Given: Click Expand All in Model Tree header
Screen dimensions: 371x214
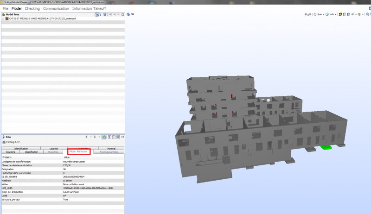Looking at the screenshot, I should [x=110, y=14].
